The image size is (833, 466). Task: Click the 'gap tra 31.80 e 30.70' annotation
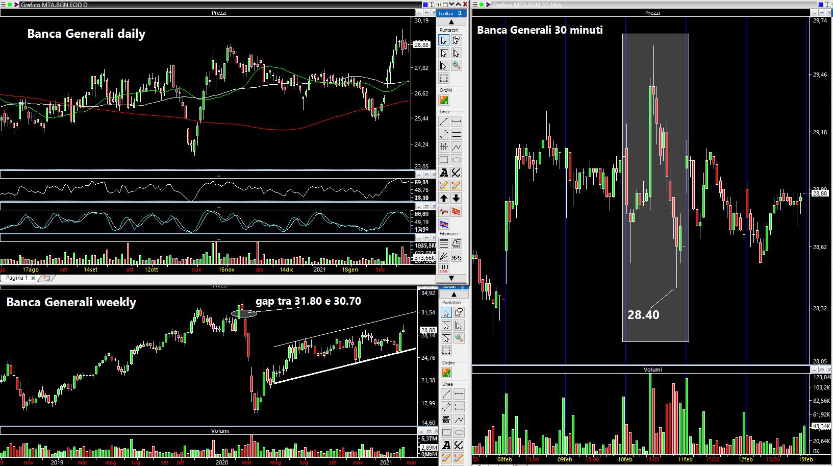308,301
